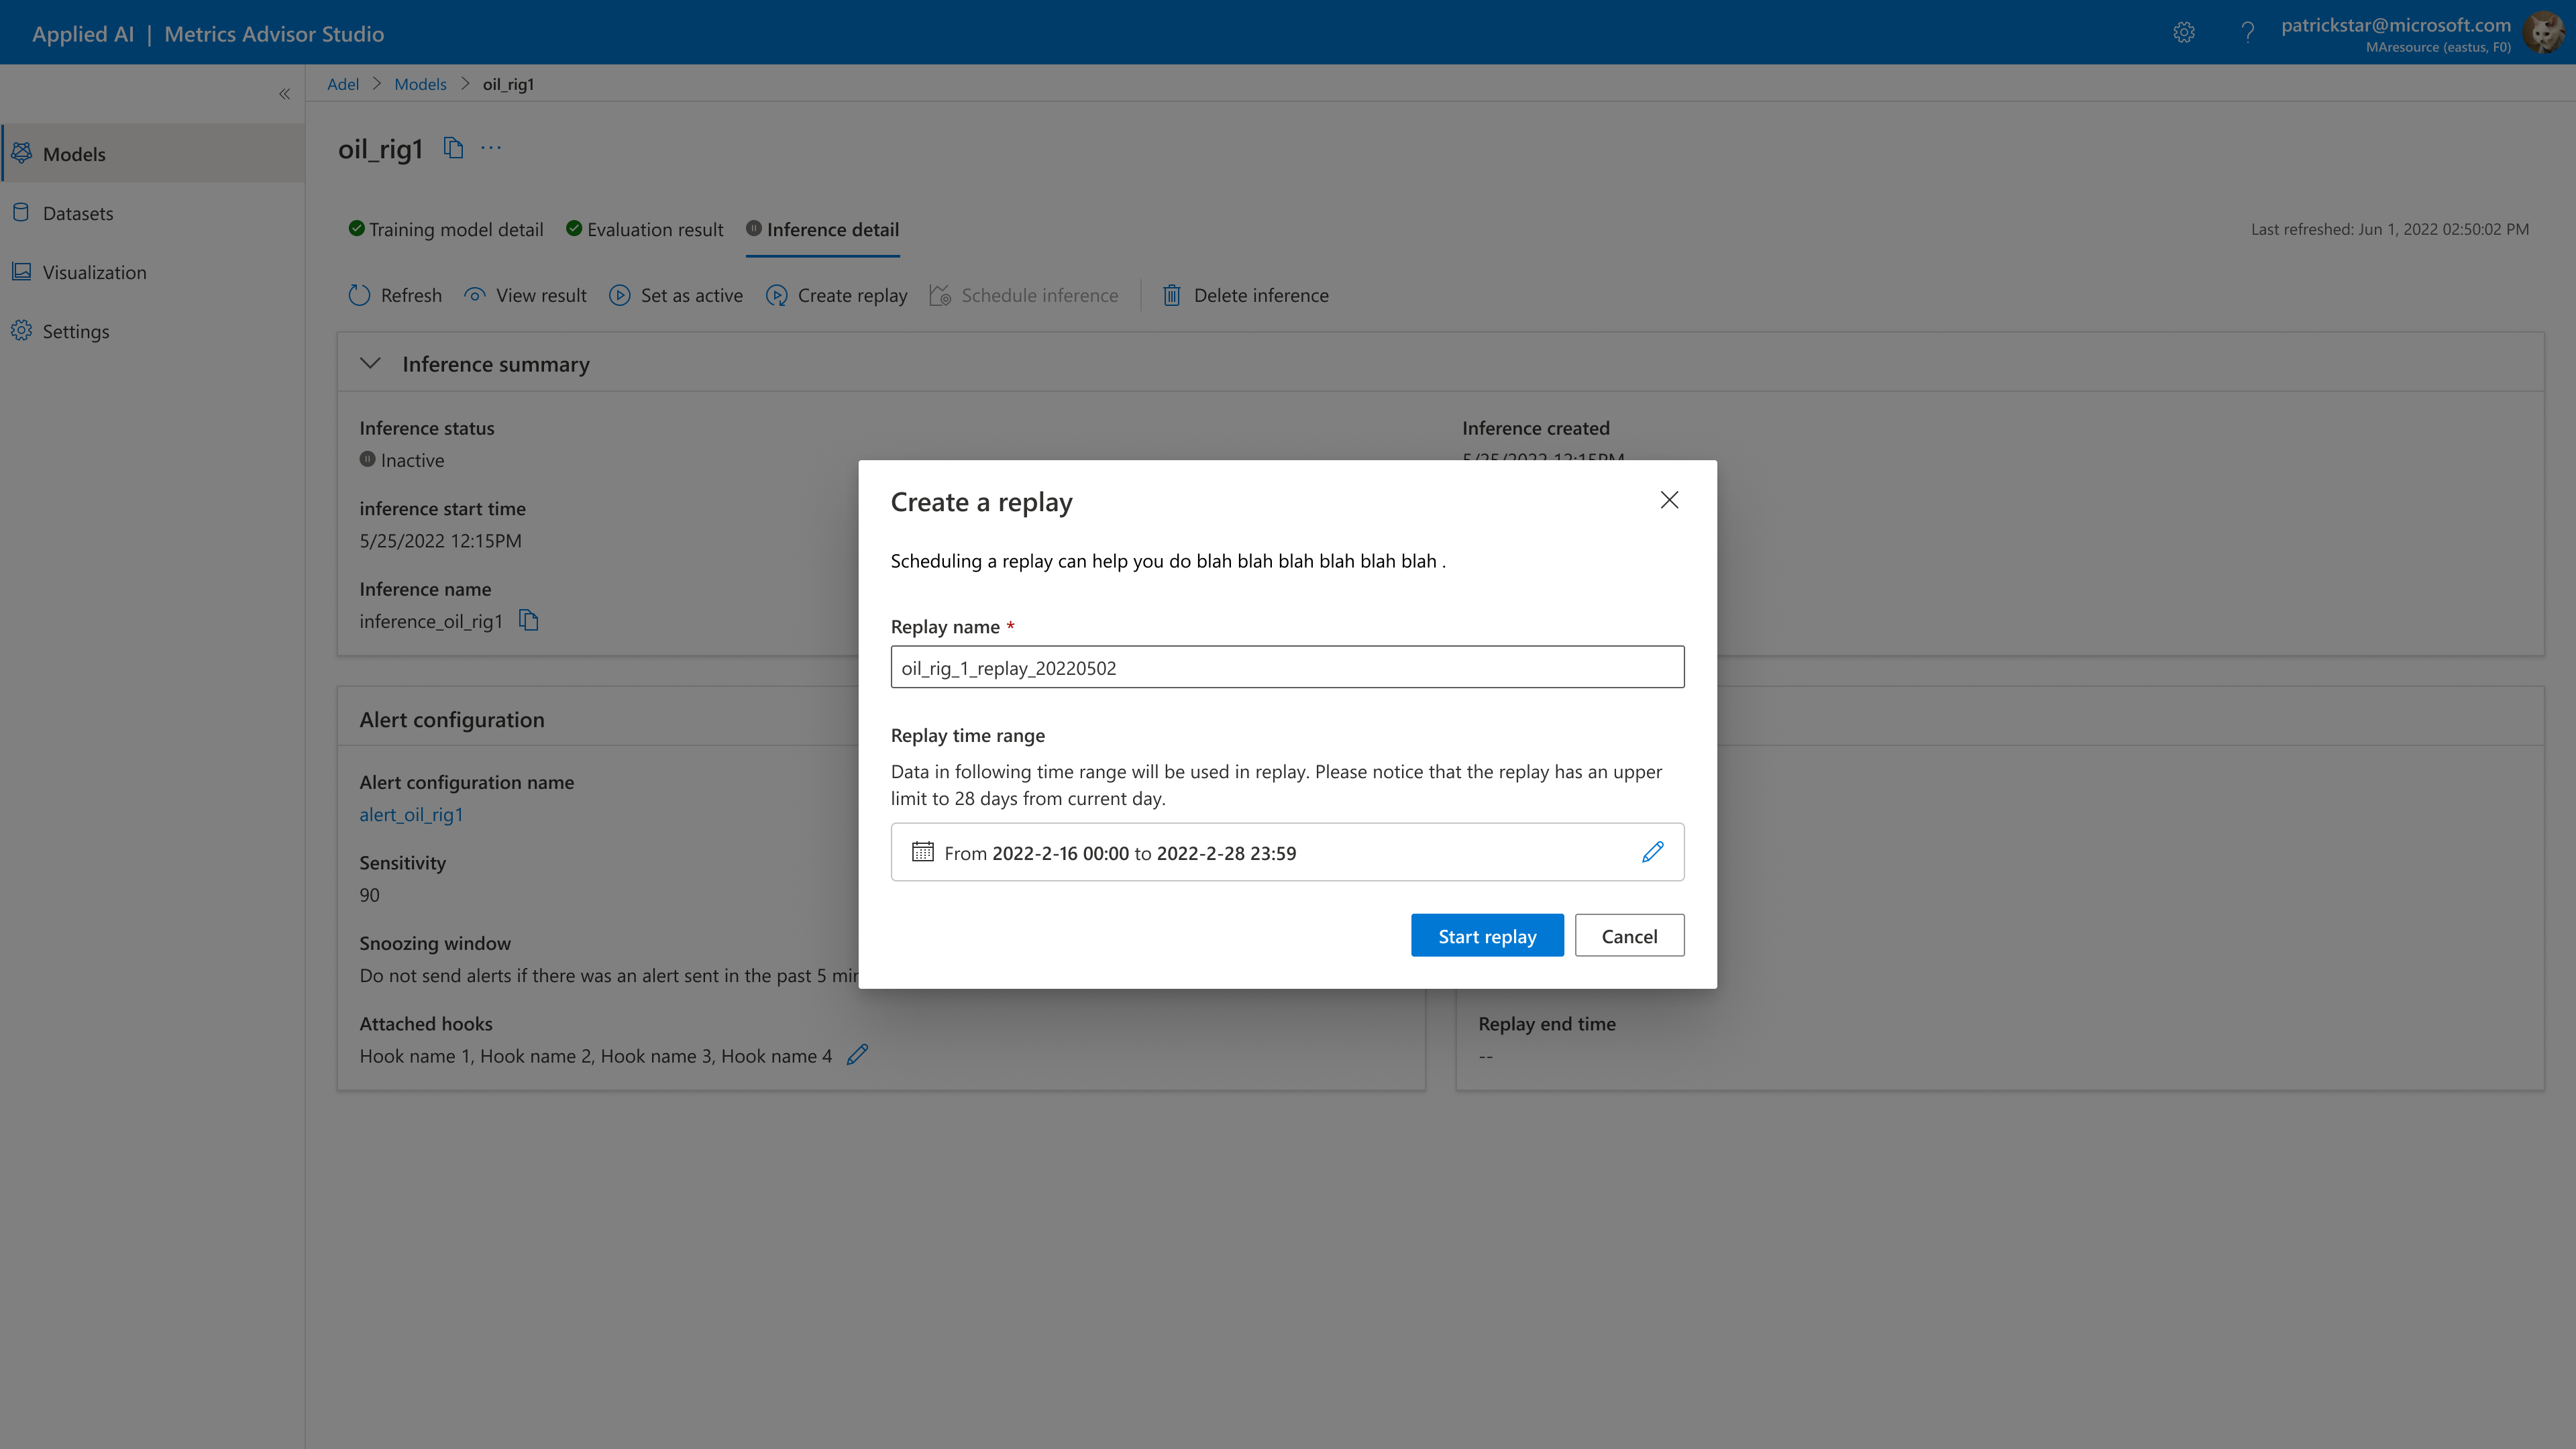Open the more options ellipsis beside oil_rig1
Screen dimensions: 2576x1449
491,148
